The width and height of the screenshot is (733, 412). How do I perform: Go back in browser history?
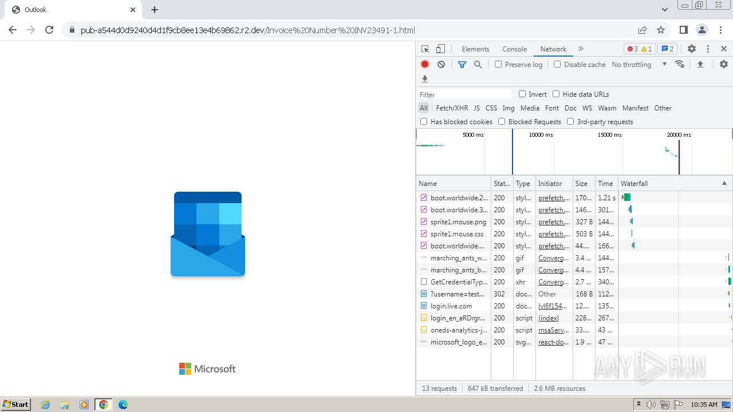[13, 30]
